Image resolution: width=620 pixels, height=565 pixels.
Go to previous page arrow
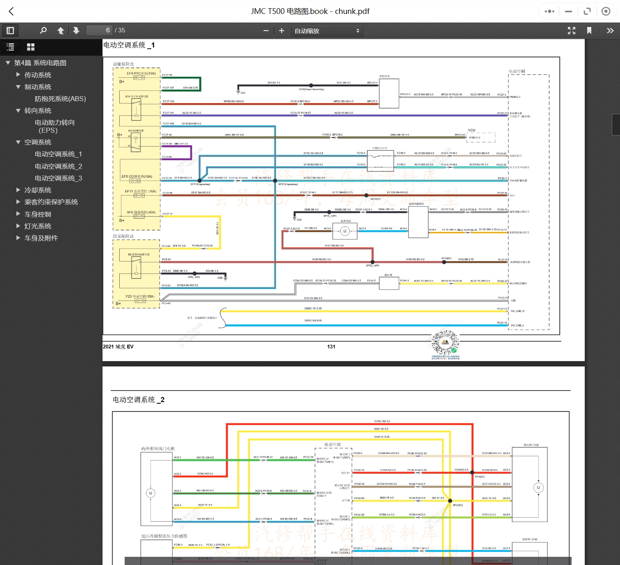61,30
